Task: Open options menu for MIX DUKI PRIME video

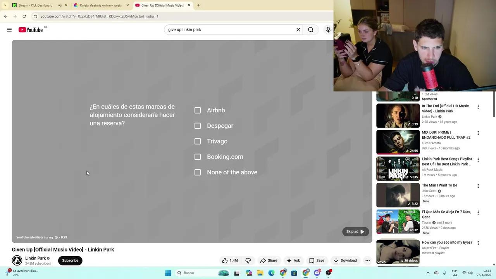Action: pyautogui.click(x=478, y=133)
